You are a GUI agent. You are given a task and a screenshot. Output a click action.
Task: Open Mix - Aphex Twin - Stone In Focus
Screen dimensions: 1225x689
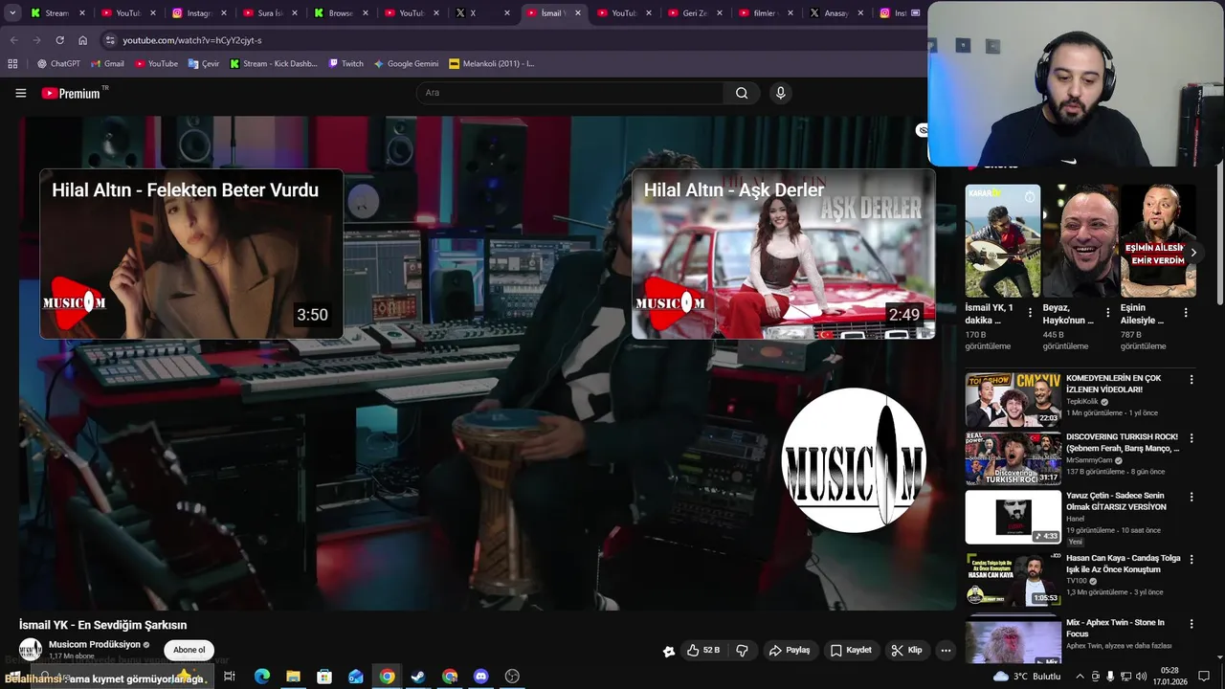[1115, 628]
